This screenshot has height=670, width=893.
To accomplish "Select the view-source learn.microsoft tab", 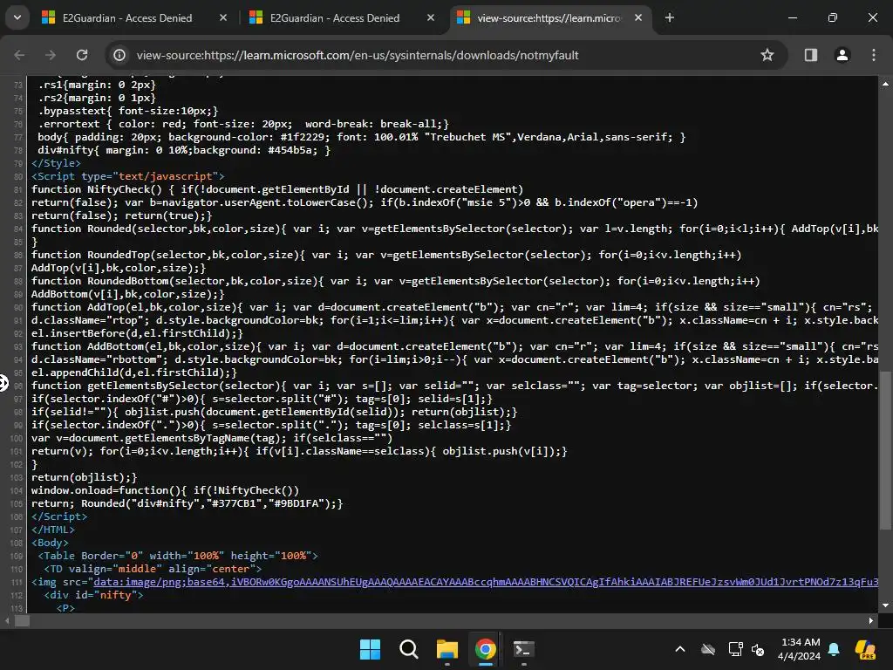I will pyautogui.click(x=549, y=17).
